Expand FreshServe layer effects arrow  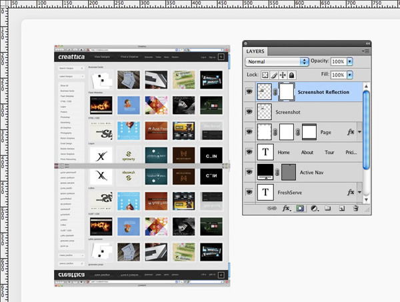[x=359, y=192]
